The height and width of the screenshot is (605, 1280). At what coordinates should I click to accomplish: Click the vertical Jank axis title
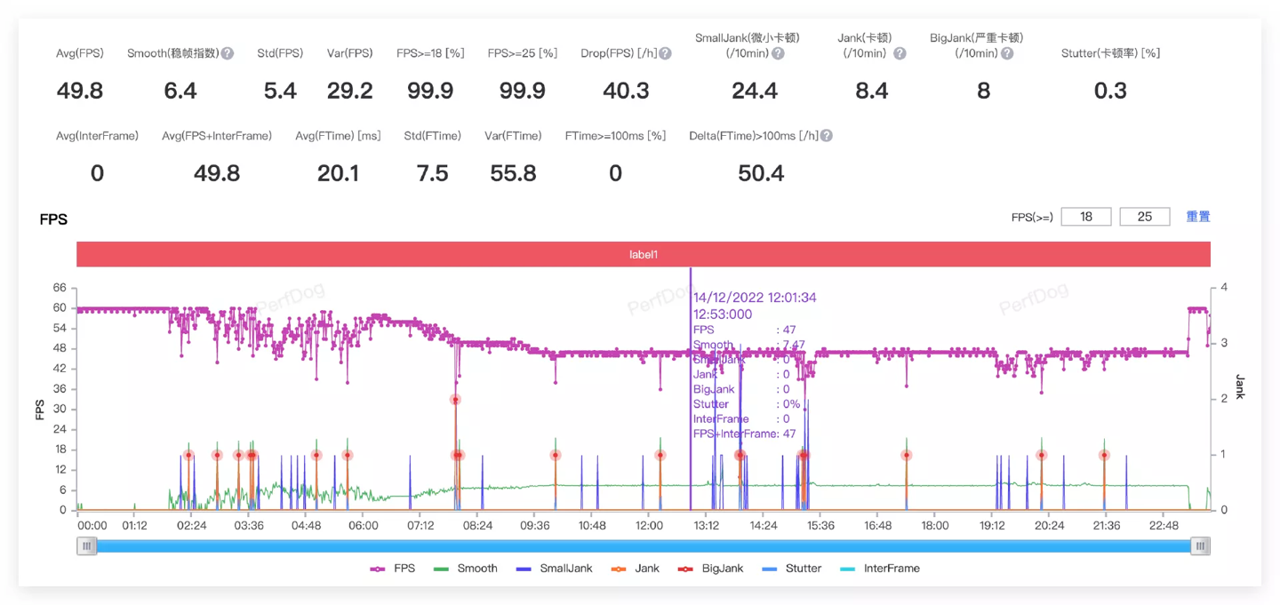pos(1240,386)
